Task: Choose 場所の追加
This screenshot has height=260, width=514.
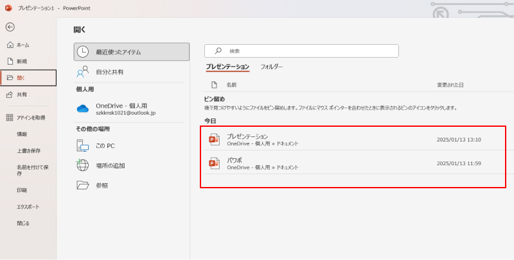Action: (132, 166)
